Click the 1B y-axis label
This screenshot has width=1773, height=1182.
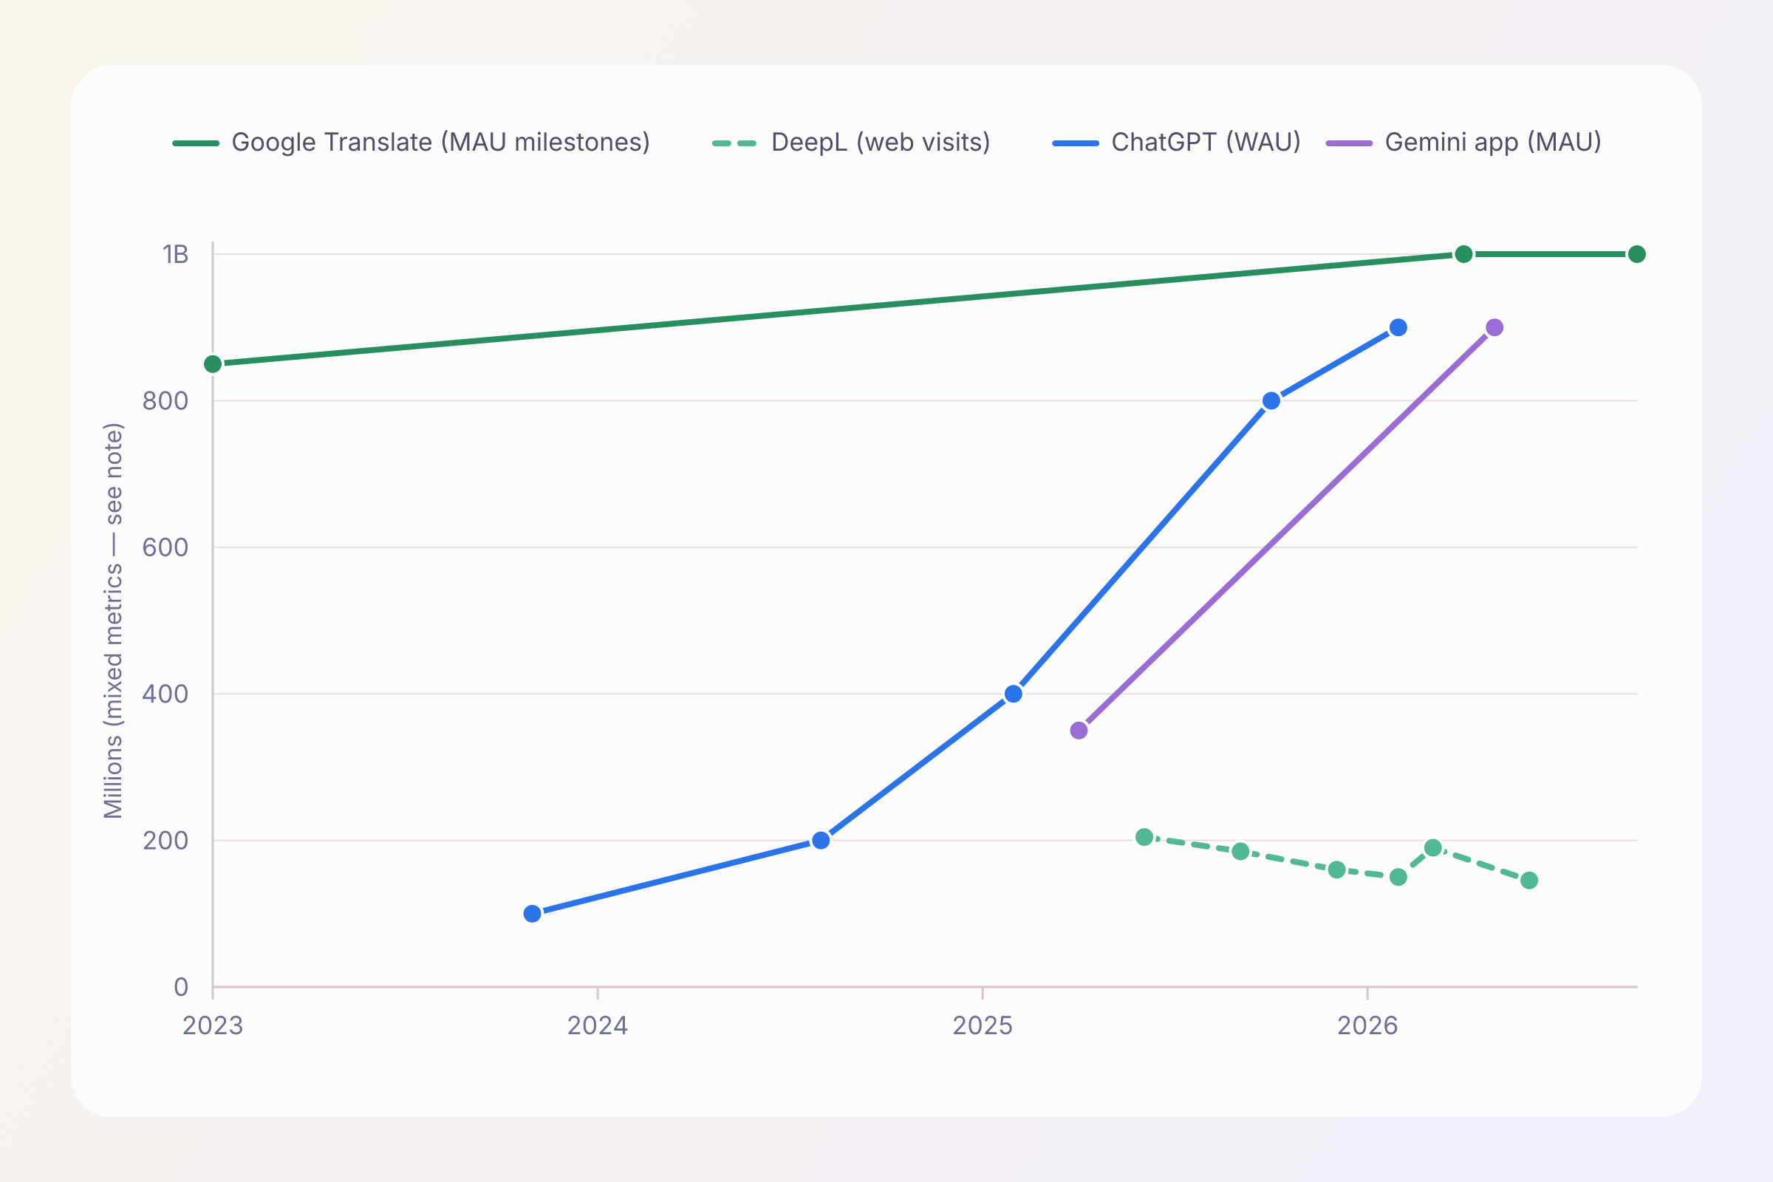176,255
